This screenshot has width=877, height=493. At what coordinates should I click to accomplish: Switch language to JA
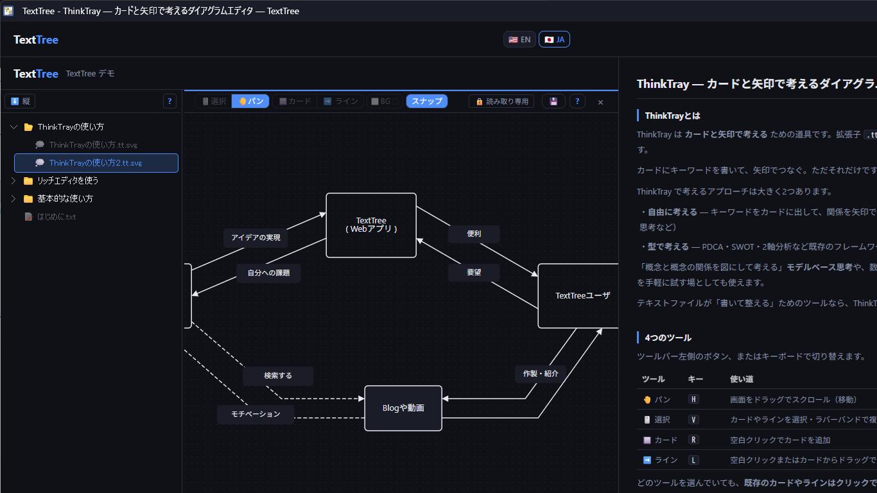click(x=554, y=40)
